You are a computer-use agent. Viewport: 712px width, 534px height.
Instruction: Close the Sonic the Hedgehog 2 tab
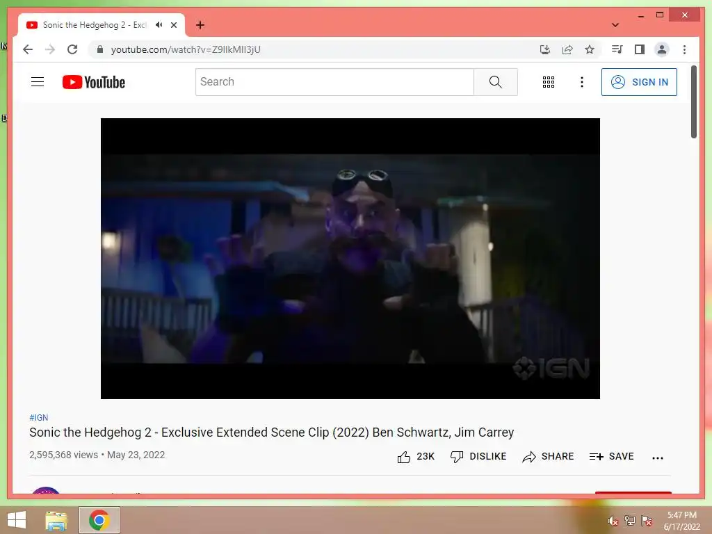pos(174,25)
